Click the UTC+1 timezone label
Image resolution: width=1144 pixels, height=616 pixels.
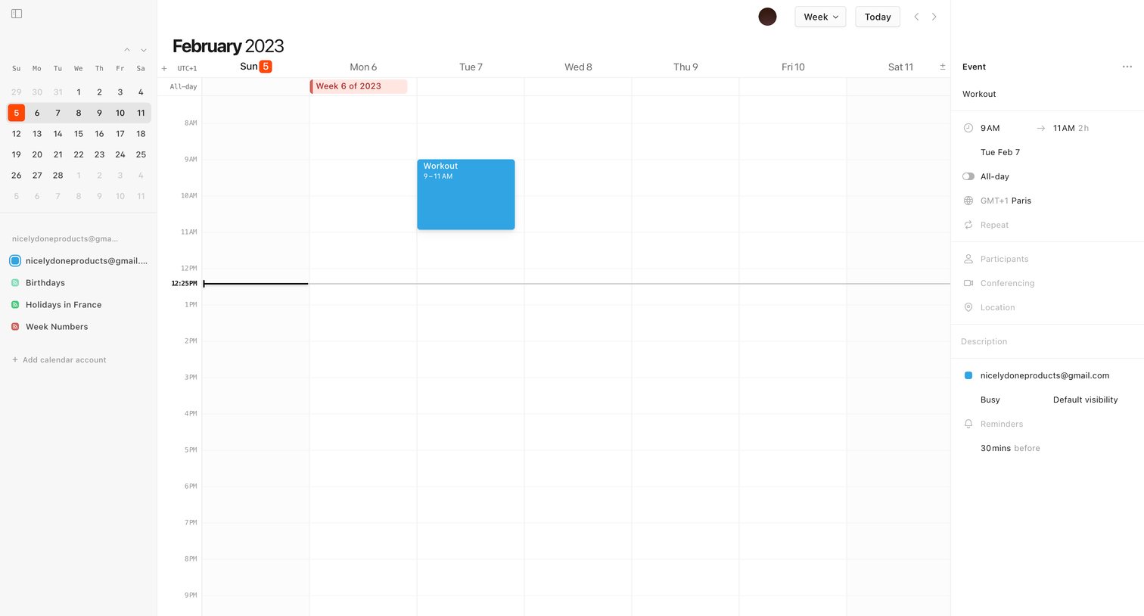click(187, 68)
